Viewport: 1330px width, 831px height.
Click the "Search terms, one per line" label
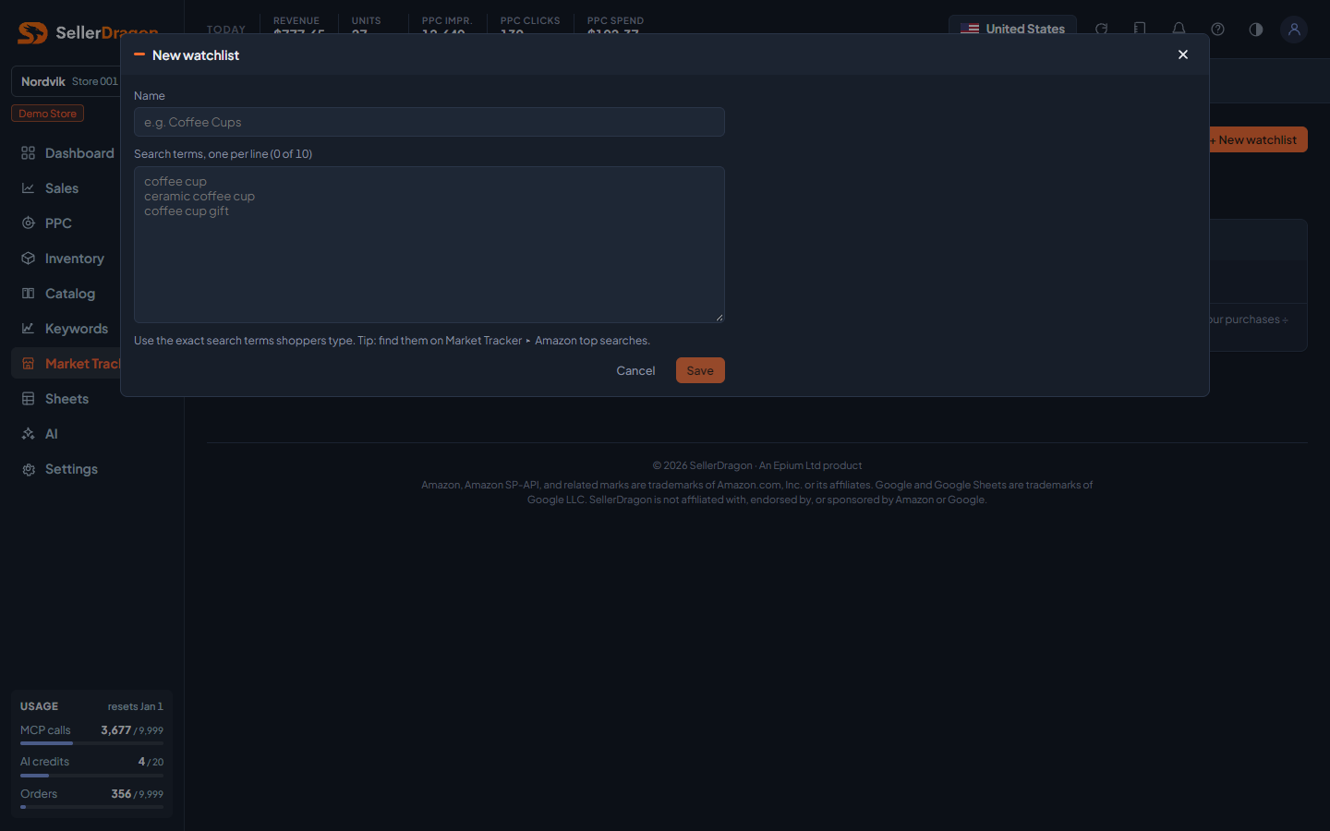tap(223, 154)
